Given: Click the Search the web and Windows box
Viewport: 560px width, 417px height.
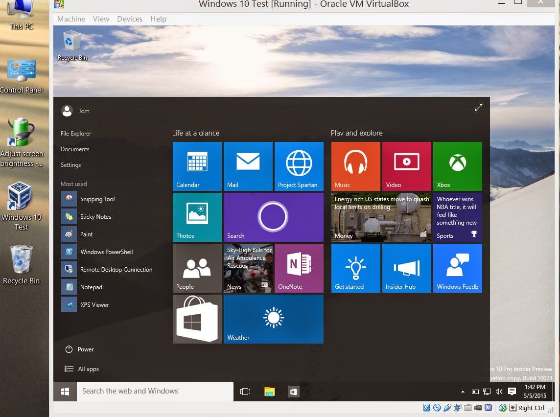Looking at the screenshot, I should (155, 391).
